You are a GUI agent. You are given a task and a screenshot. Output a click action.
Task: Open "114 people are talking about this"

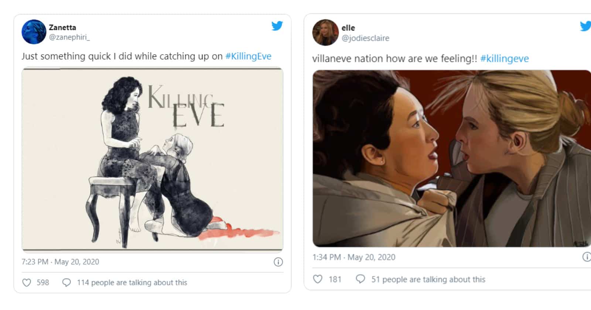(132, 283)
